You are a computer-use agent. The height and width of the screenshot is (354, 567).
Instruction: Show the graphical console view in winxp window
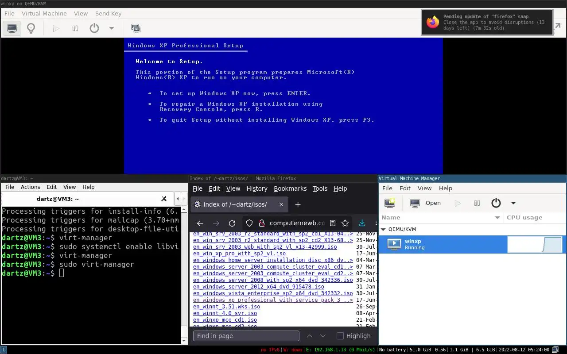tap(12, 28)
